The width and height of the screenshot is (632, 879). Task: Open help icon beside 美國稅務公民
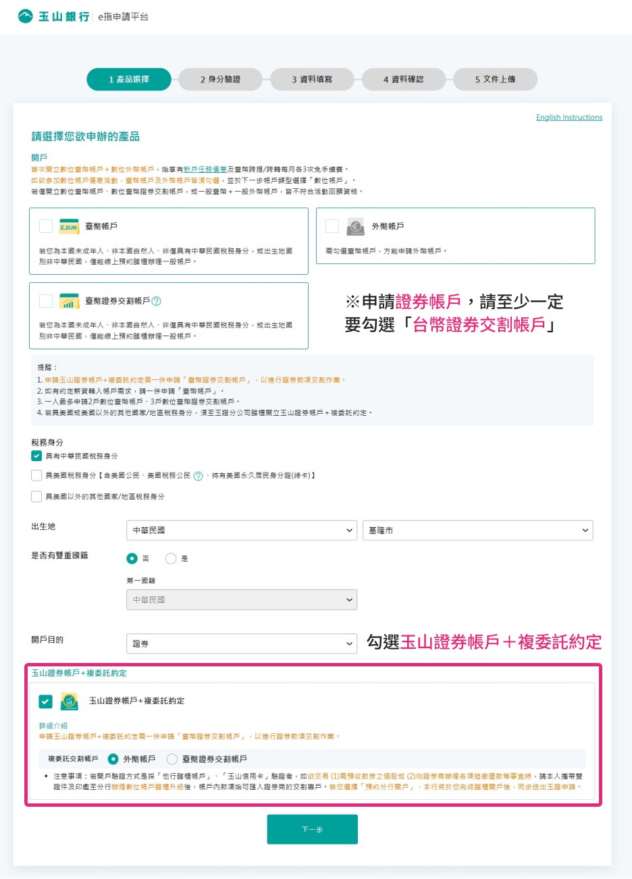tap(198, 476)
